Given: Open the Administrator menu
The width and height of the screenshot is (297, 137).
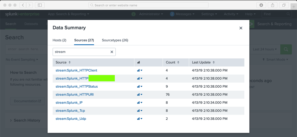Looking at the screenshot, I should pos(151,14).
